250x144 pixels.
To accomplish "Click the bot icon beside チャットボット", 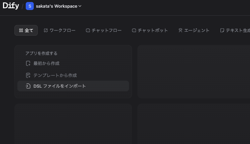I will coord(134,30).
